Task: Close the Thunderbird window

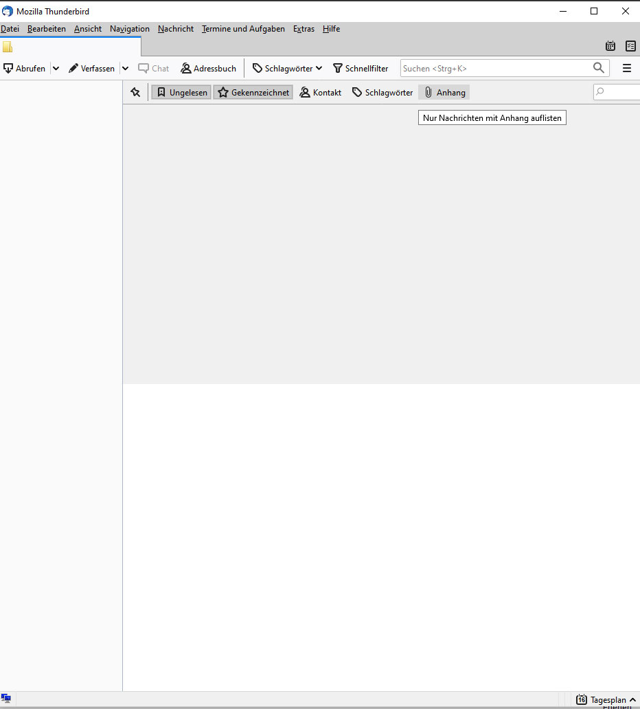Action: [625, 11]
